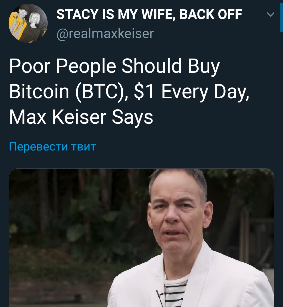Click "Poor People Should Buy" headline line
Viewport: 283px width, 307px height.
[x=115, y=66]
